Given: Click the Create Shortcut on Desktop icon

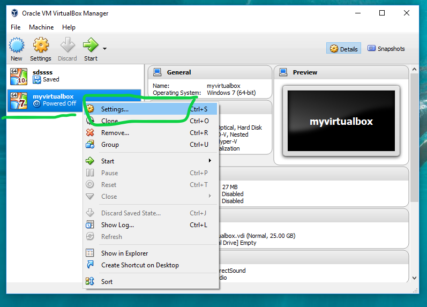Looking at the screenshot, I should 91,265.
